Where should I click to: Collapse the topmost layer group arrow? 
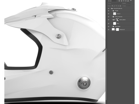click(x=110, y=8)
